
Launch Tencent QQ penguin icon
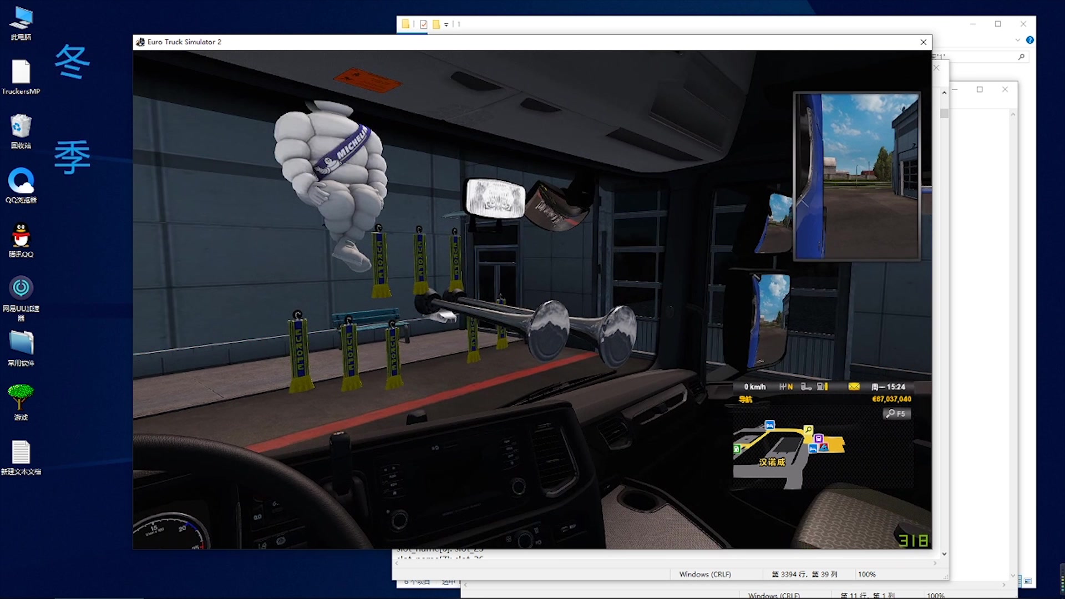point(21,240)
